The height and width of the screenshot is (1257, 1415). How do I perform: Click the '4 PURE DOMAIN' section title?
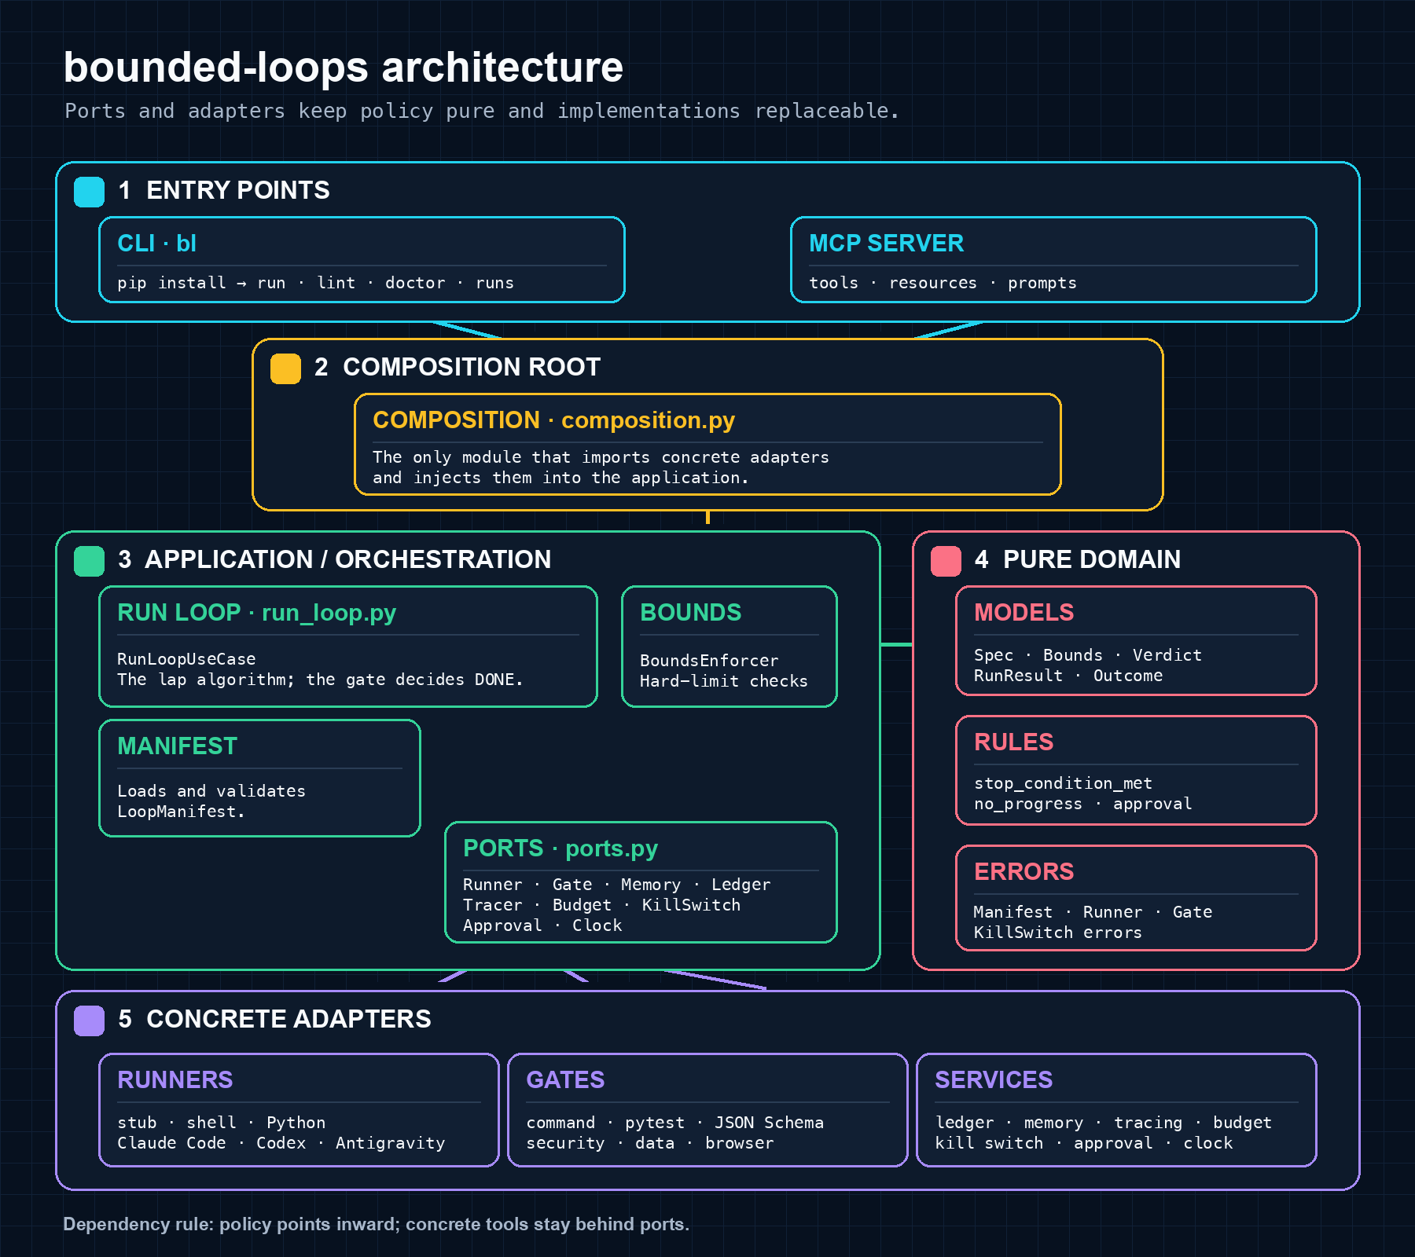point(1078,559)
